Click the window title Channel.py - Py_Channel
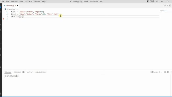The width and height of the screenshot is (172, 97). click(86, 2)
